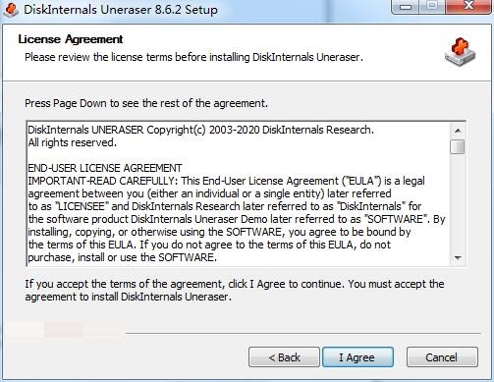Minimize the Uneraser Setup window
The image size is (494, 382).
(x=406, y=7)
